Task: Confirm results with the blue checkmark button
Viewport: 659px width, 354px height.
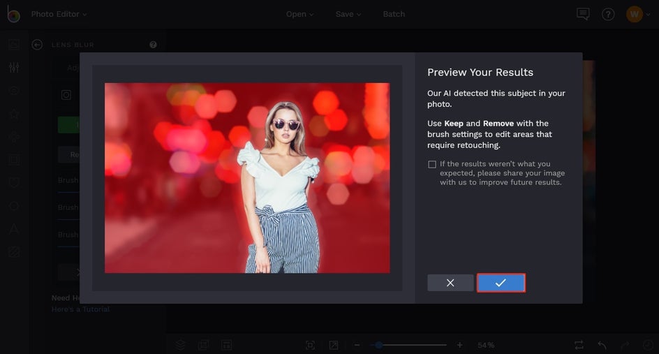Action: pyautogui.click(x=501, y=283)
